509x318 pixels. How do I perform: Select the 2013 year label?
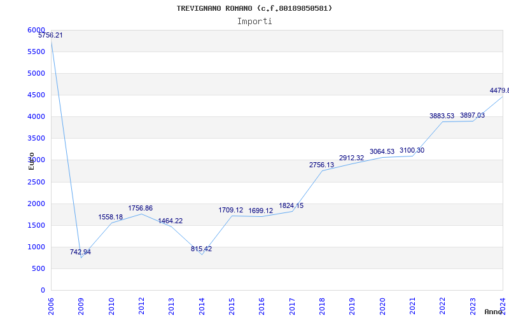(171, 307)
